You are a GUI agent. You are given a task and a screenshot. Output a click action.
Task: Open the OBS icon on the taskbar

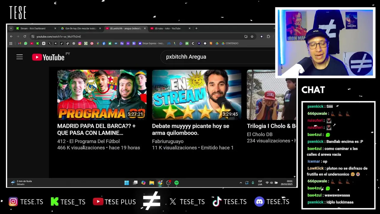point(168,183)
